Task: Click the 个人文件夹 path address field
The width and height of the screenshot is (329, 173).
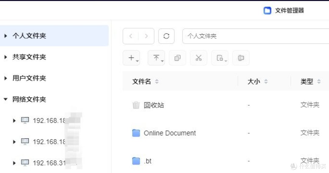Action: pyautogui.click(x=256, y=36)
